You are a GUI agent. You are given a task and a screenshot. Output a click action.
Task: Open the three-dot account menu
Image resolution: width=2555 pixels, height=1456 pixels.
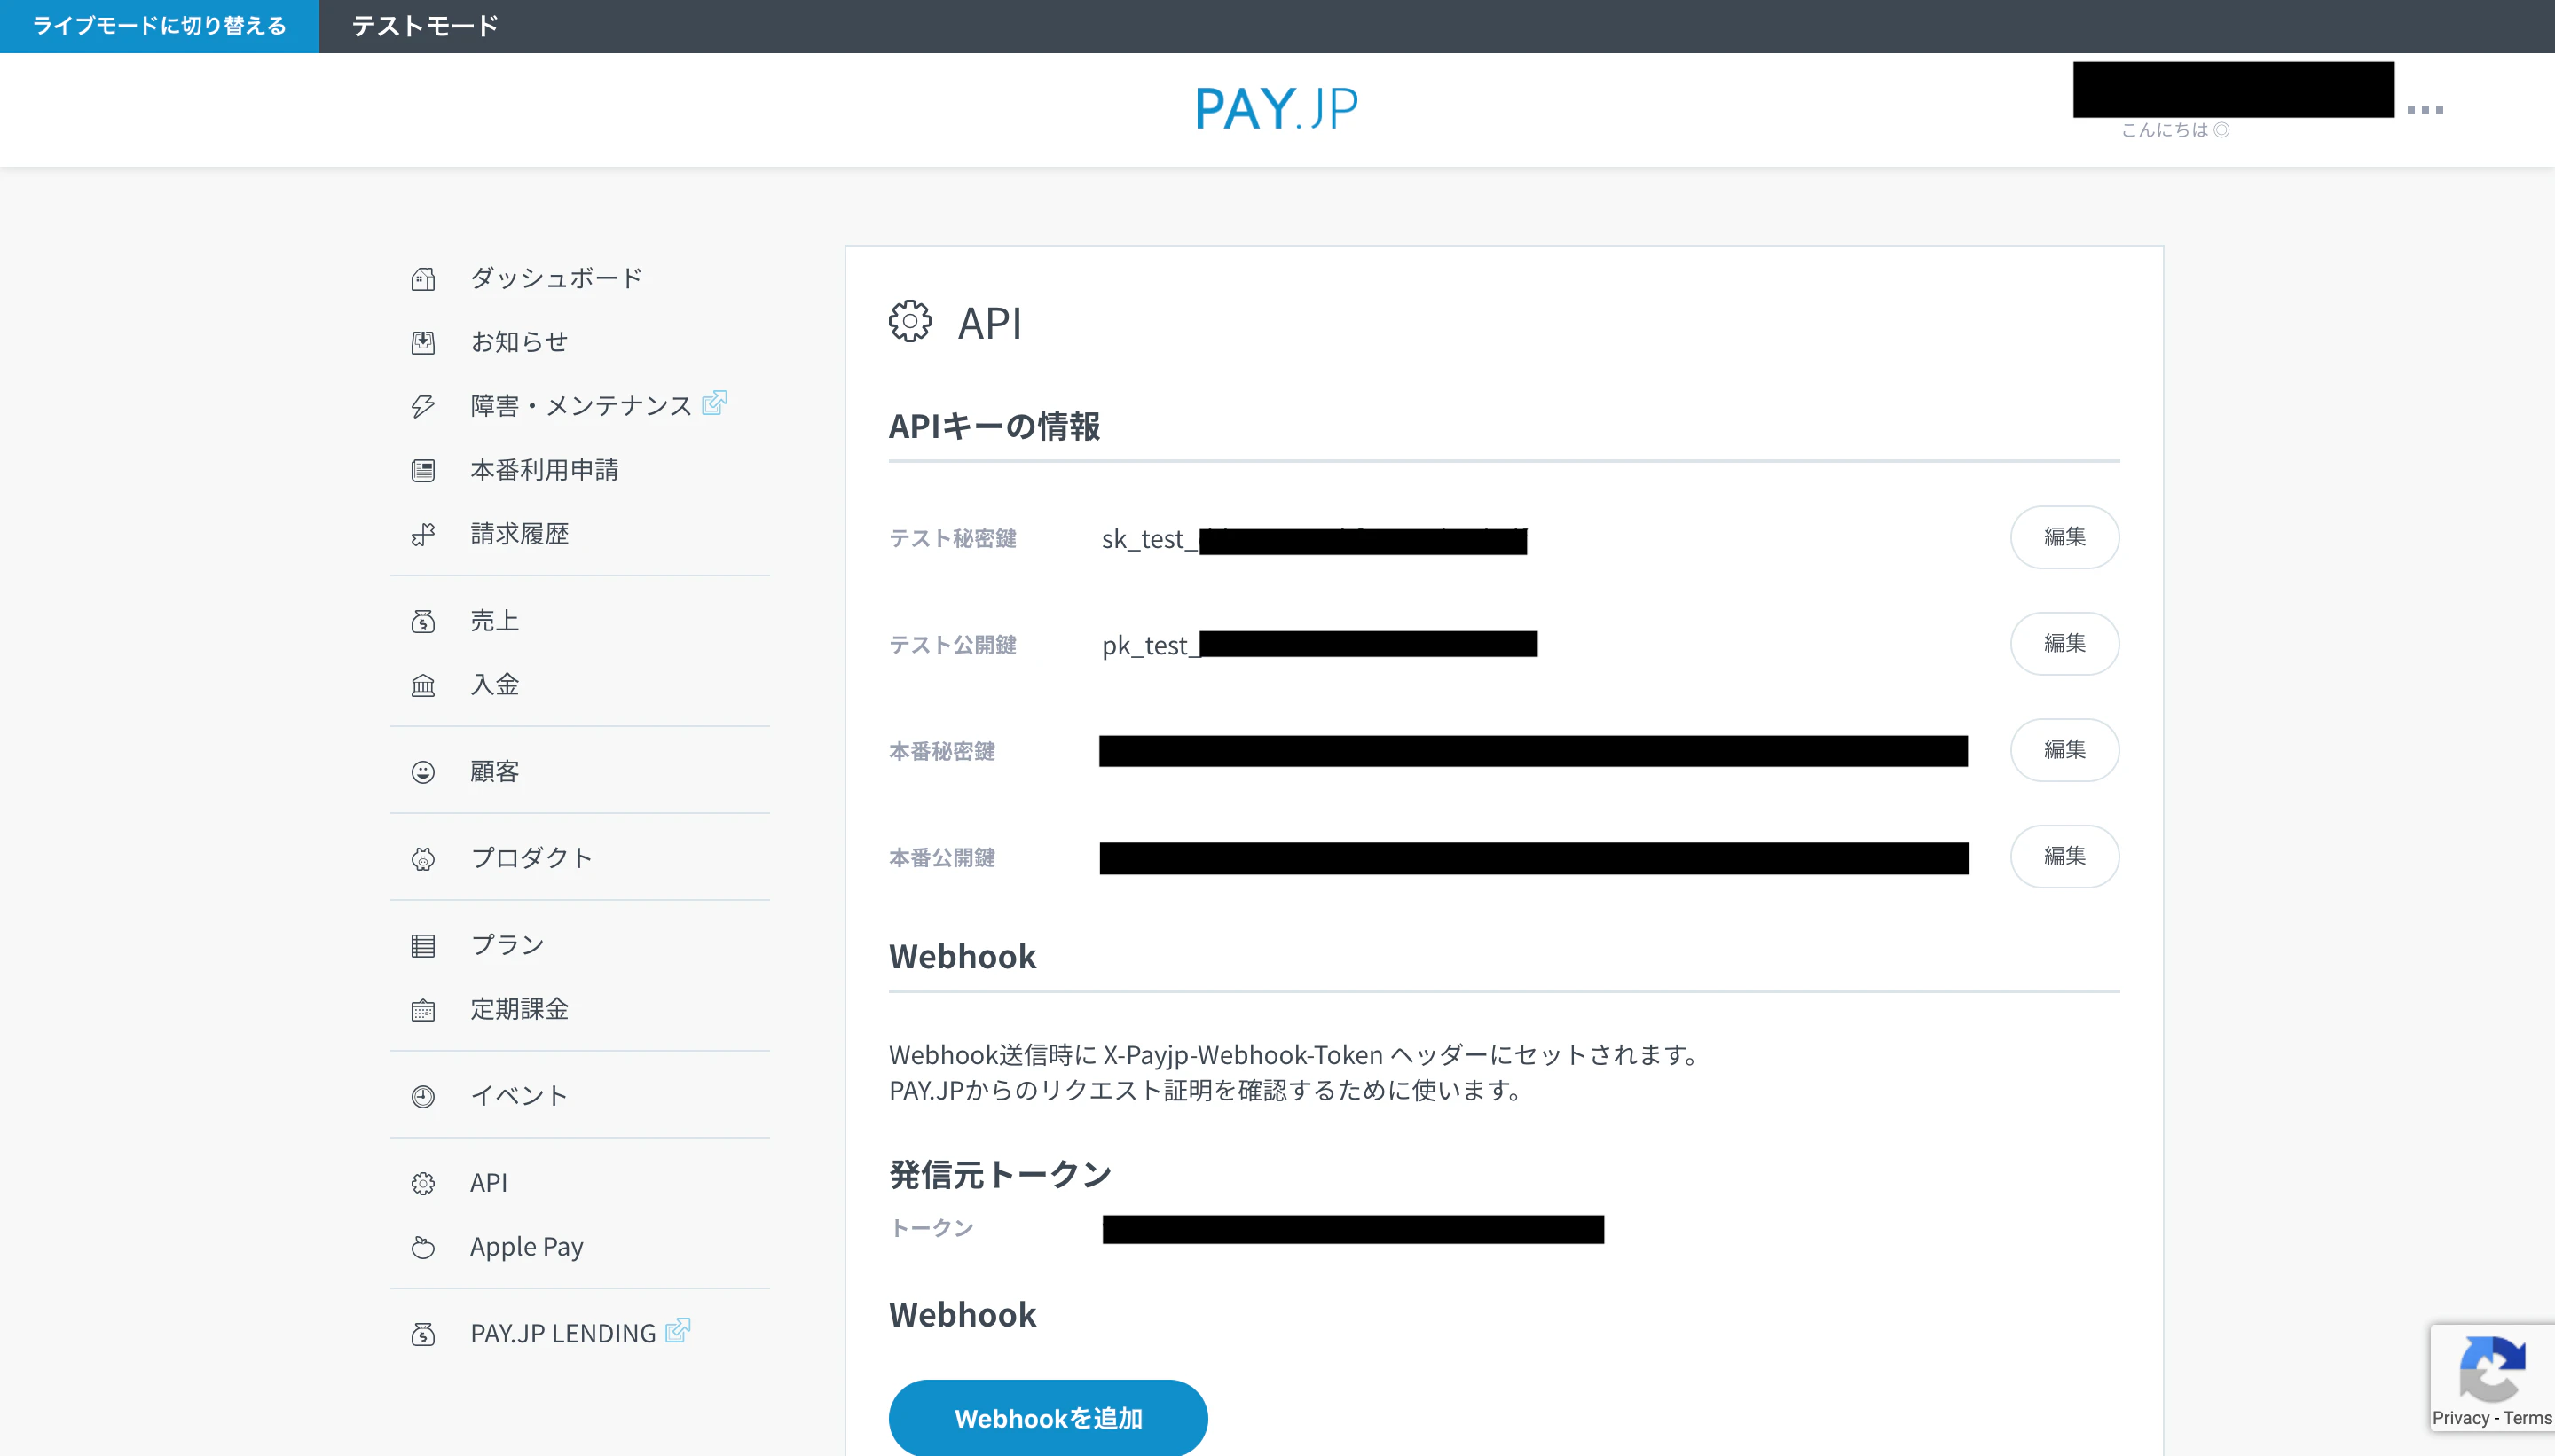pyautogui.click(x=2425, y=110)
